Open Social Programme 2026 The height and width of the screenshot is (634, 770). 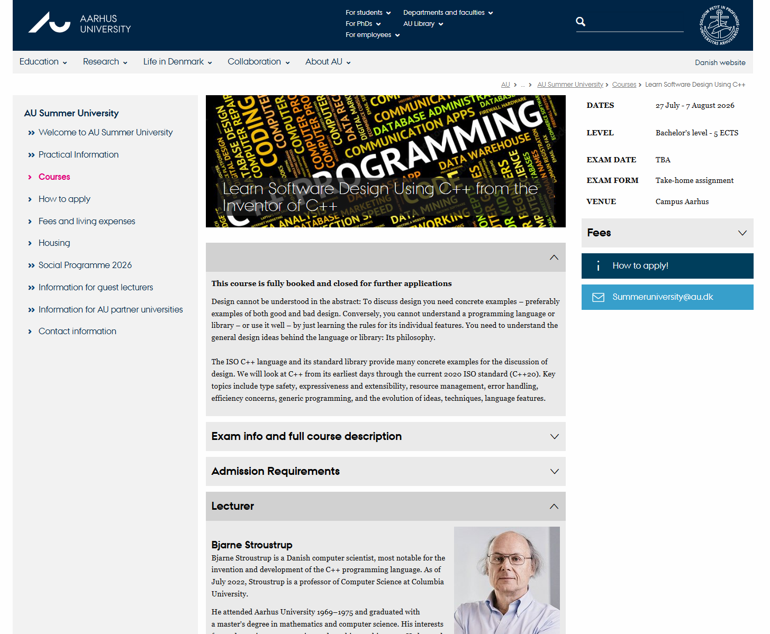pyautogui.click(x=85, y=265)
